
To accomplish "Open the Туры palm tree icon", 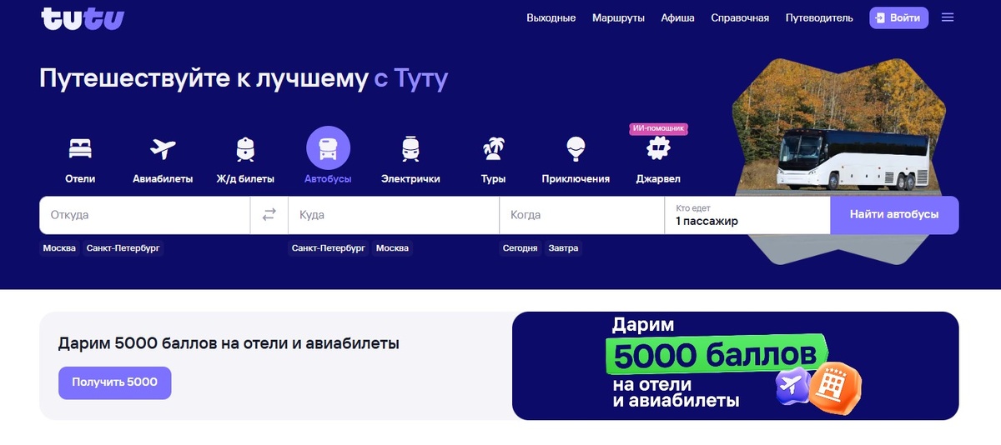I will click(493, 148).
